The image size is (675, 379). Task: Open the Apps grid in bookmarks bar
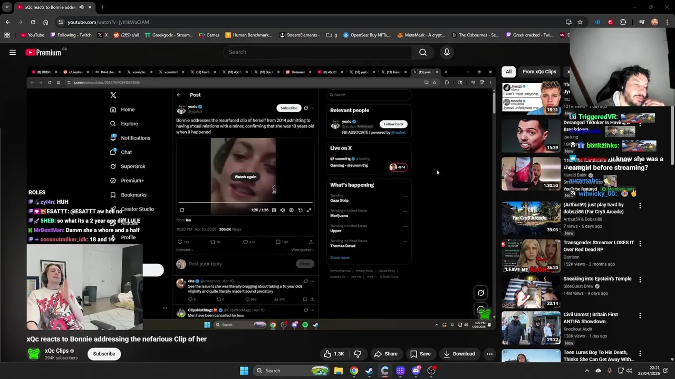click(7, 35)
